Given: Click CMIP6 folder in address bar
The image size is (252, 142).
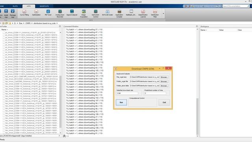Looking at the screenshot, I should [28, 23].
